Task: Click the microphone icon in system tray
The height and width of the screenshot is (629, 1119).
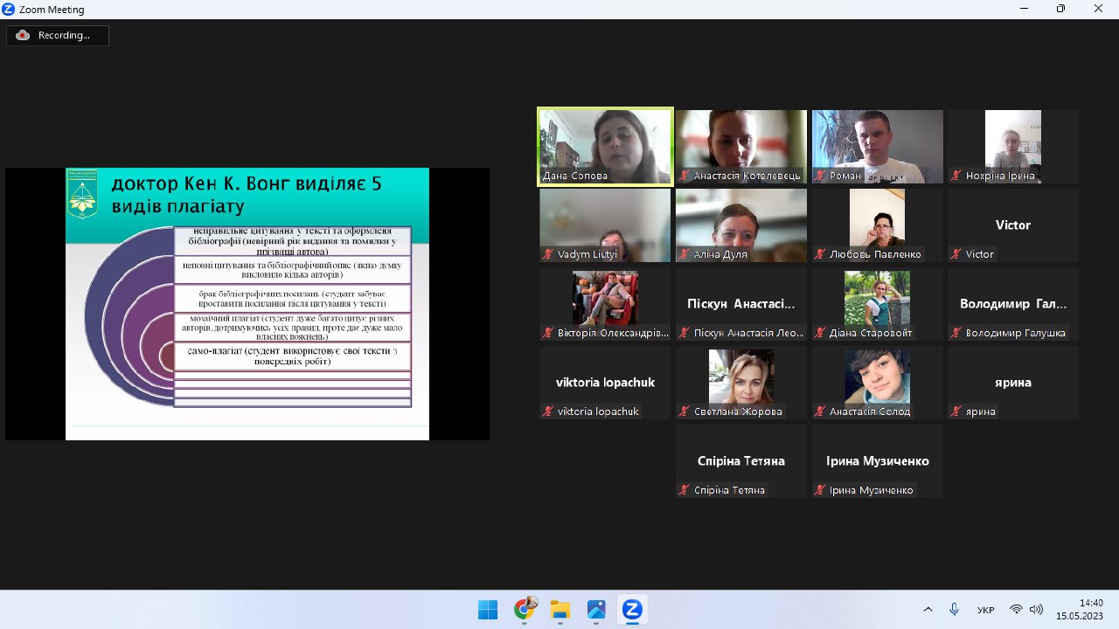Action: click(954, 610)
